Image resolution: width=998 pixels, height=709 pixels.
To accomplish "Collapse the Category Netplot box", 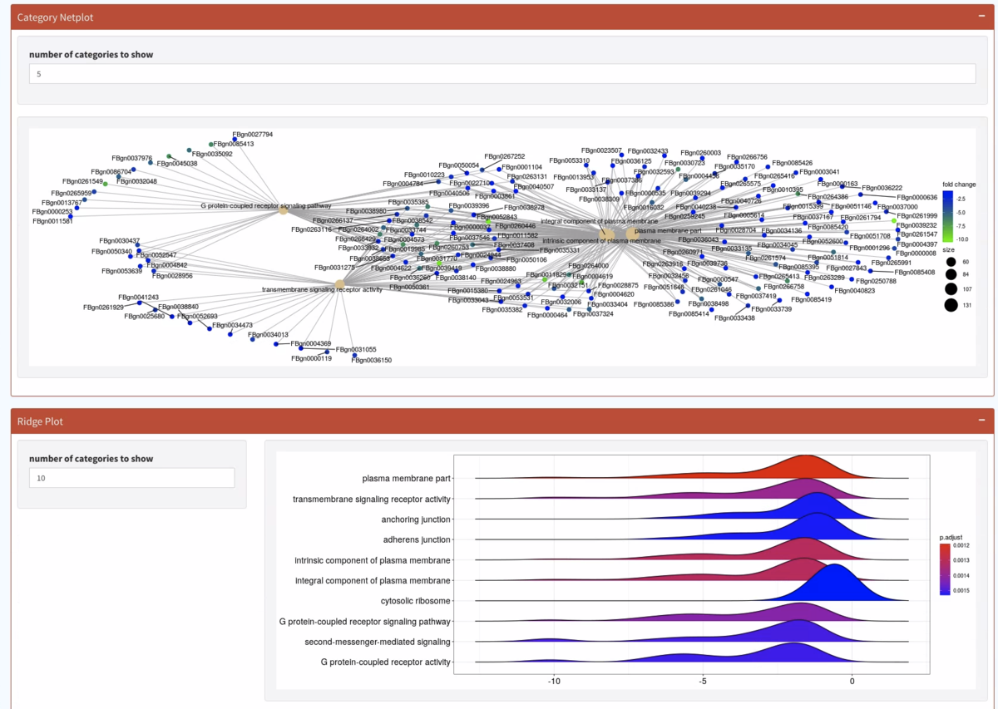I will [x=981, y=17].
